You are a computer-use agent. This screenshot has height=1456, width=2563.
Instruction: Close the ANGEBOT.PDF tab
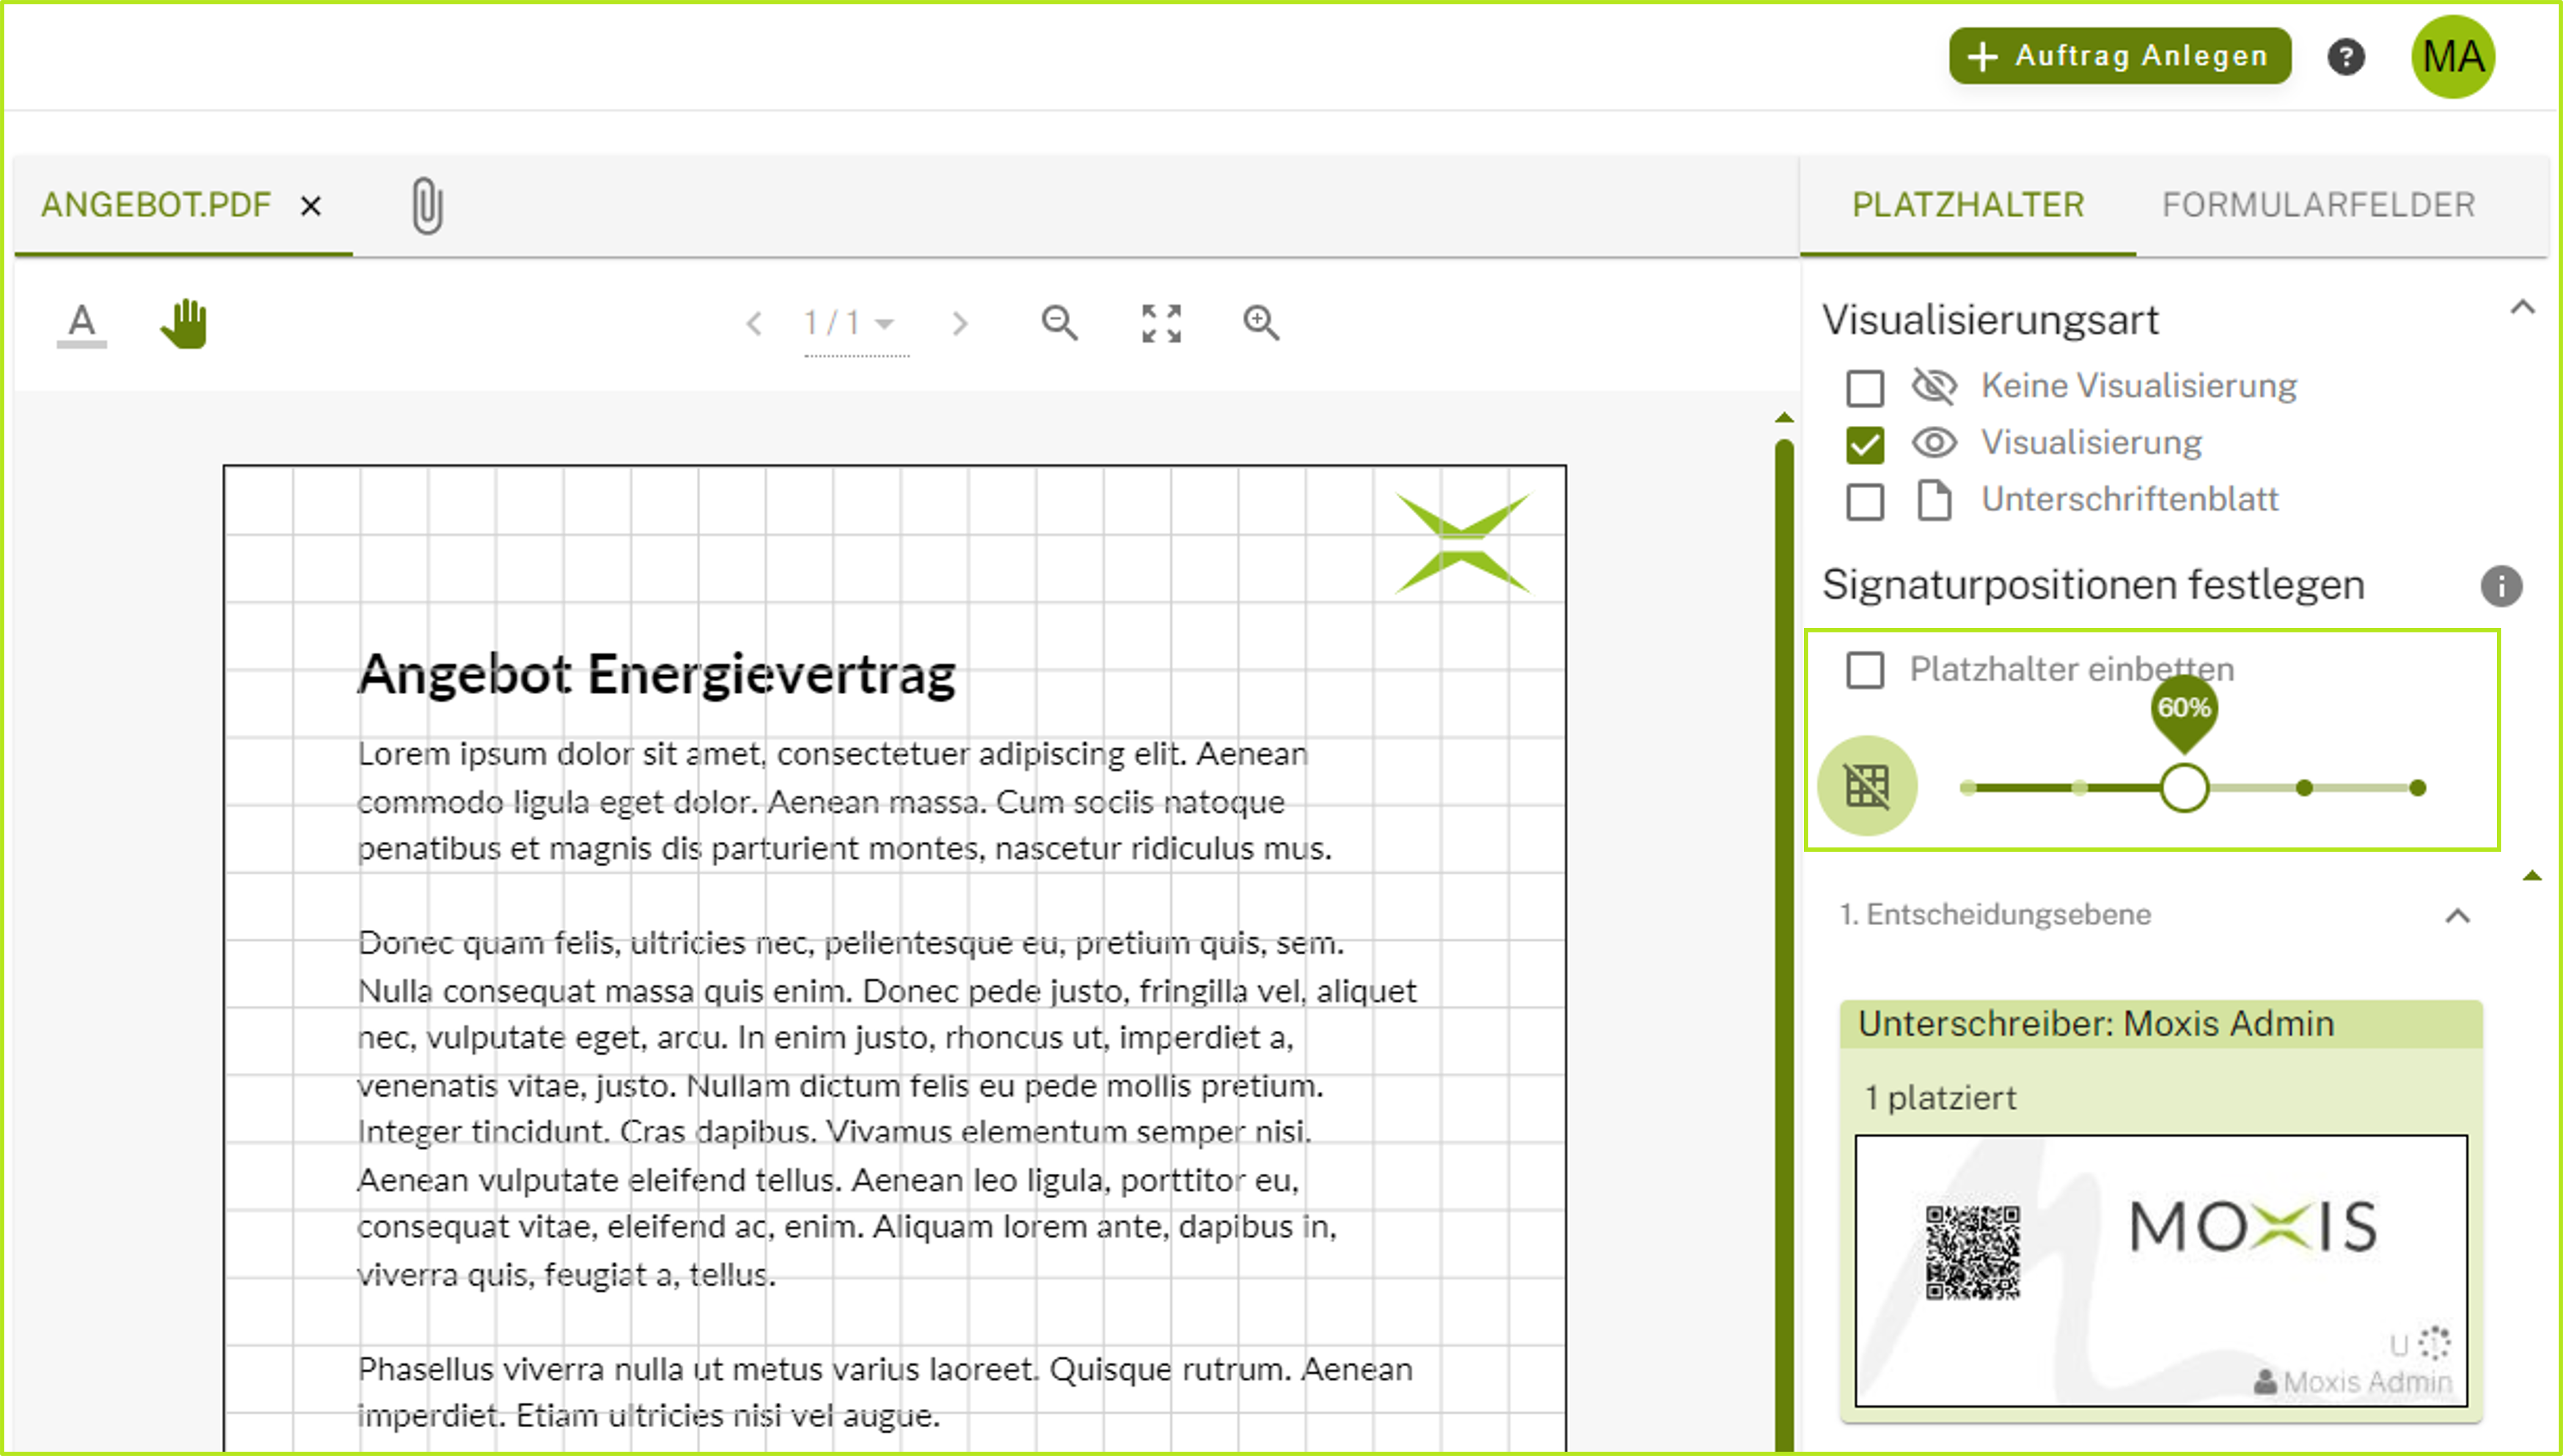tap(311, 206)
